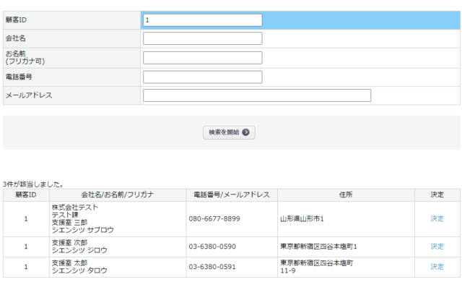This screenshot has width=462, height=303.
Task: Click 決定 for 支援室 三郎
Action: 437,218
